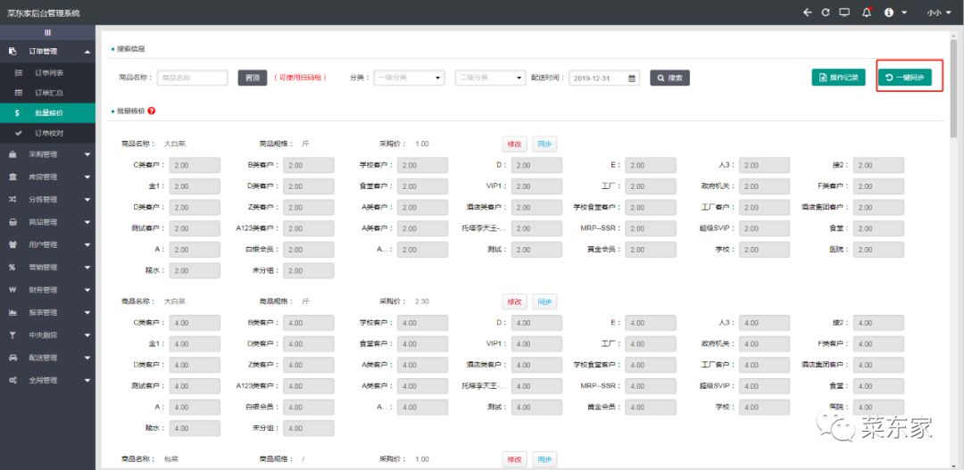The height and width of the screenshot is (470, 964).
Task: Click 修改 for 大白菜 with 采购价 2.30
Action: (x=515, y=301)
